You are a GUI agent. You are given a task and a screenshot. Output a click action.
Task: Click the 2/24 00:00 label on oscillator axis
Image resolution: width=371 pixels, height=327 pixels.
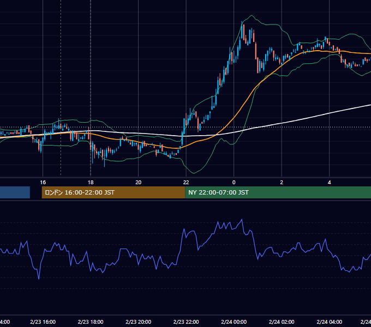[x=234, y=322]
